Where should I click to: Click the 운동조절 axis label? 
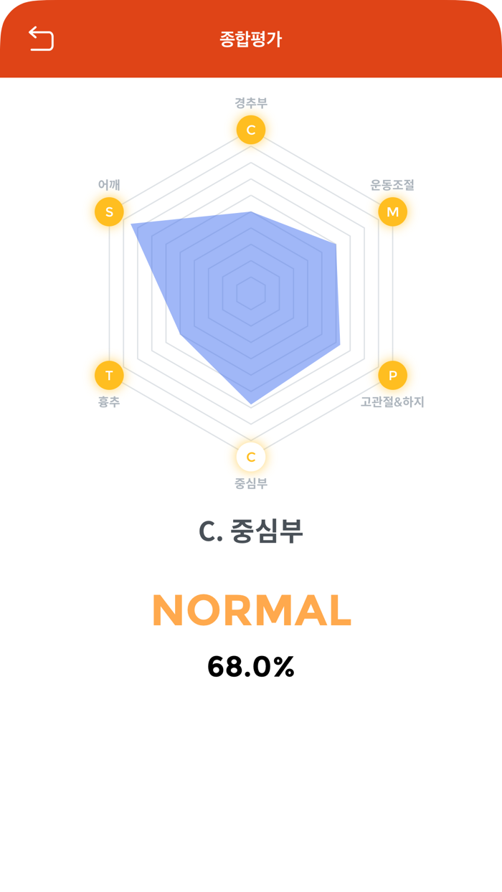[392, 185]
